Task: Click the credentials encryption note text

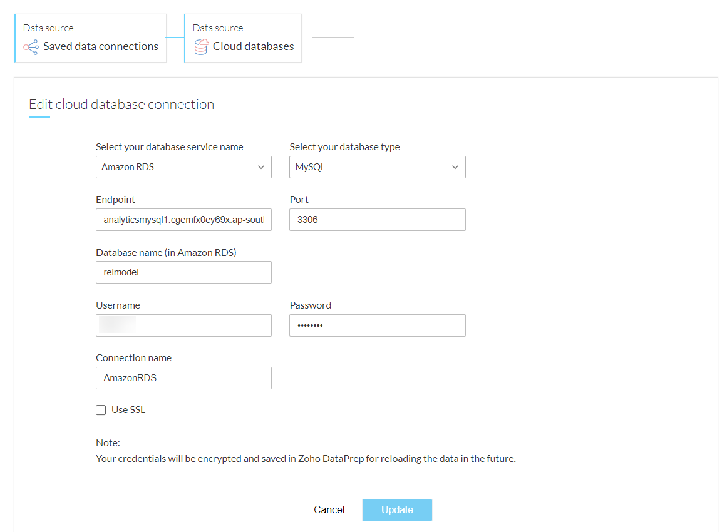Action: coord(306,459)
